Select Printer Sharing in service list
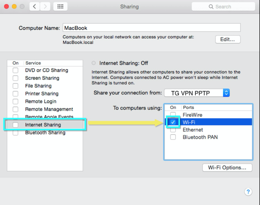The image size is (260, 205). (42, 94)
